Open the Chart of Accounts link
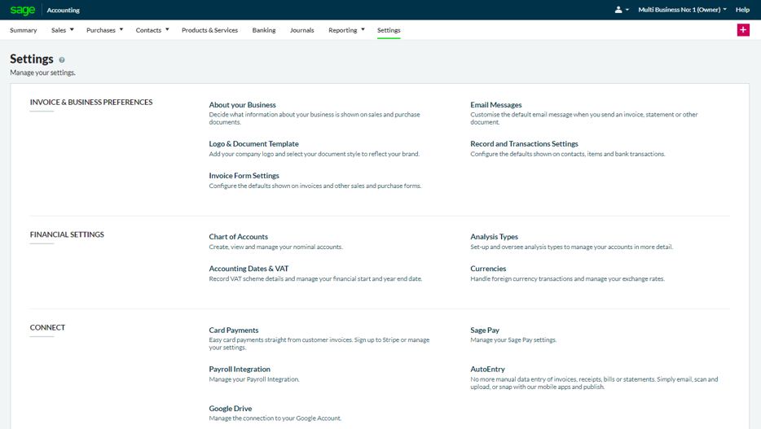This screenshot has width=761, height=429. pos(238,237)
